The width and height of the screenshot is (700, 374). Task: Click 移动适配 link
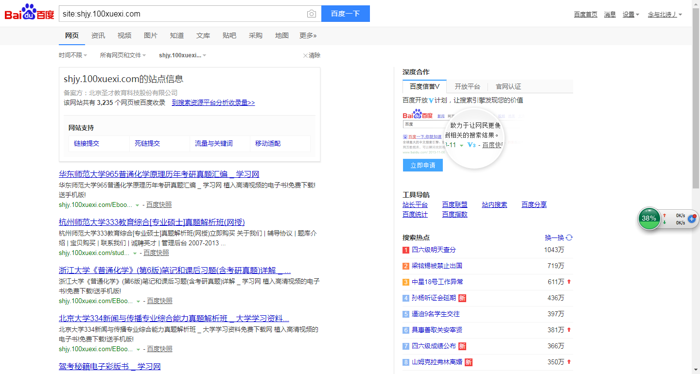pos(268,144)
